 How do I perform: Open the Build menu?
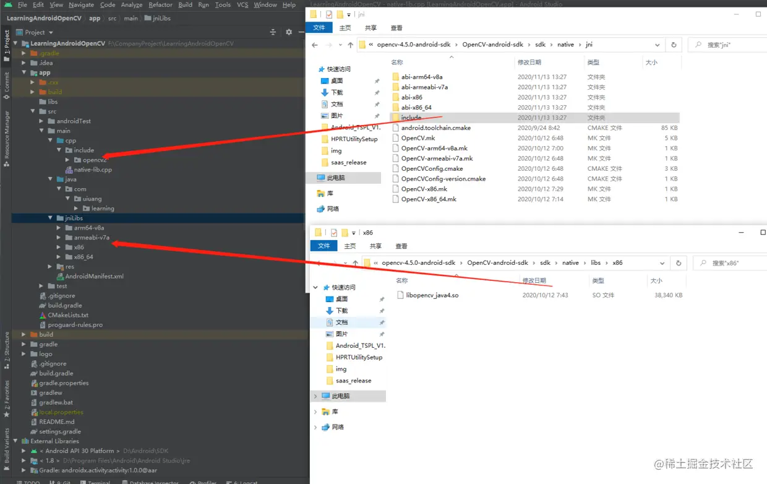[x=185, y=4]
